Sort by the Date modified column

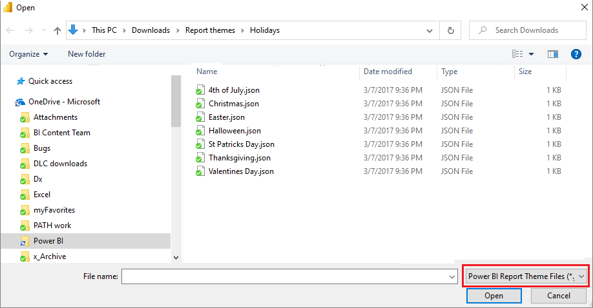pyautogui.click(x=388, y=72)
